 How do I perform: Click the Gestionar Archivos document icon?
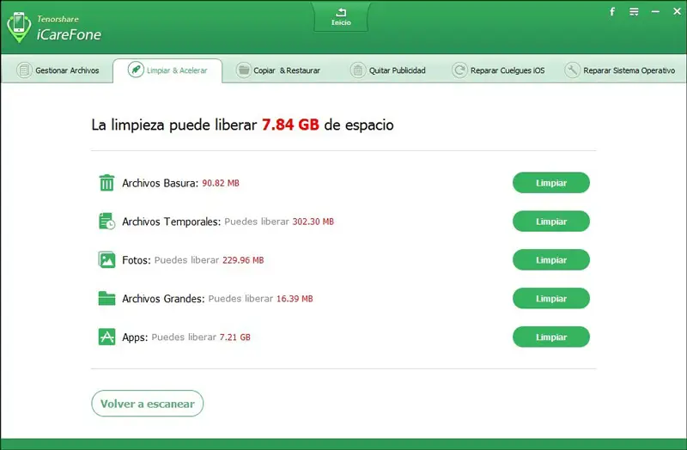click(x=24, y=70)
